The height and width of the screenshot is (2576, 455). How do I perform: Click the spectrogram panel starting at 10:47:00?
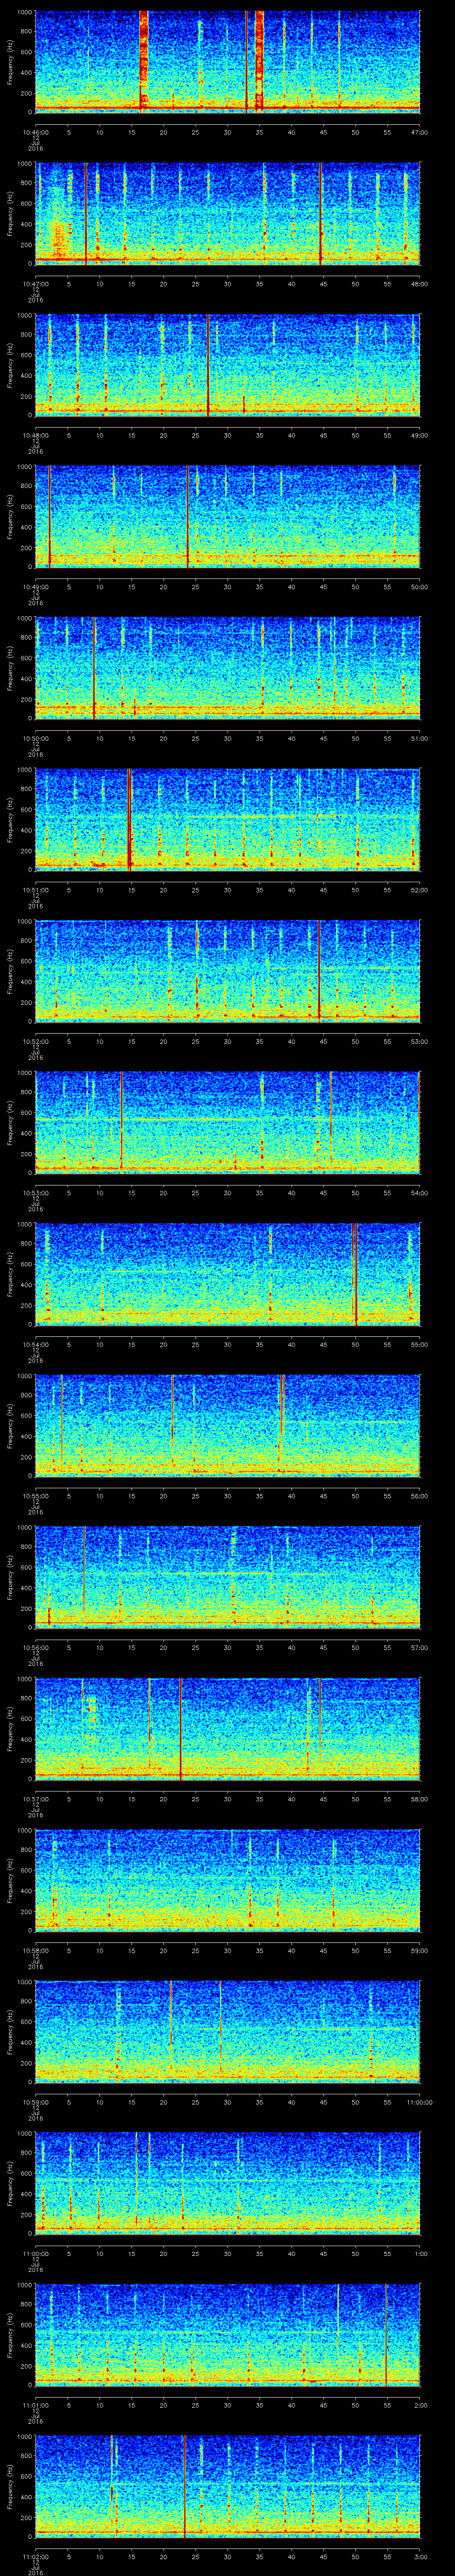tap(228, 214)
